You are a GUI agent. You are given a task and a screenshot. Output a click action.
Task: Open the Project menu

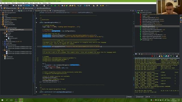click(x=36, y=3)
